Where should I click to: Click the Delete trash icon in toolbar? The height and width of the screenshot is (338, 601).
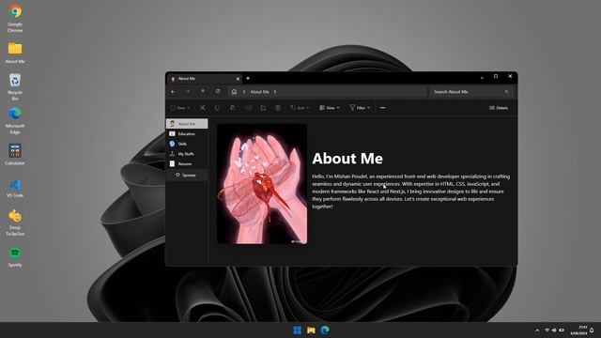(278, 108)
